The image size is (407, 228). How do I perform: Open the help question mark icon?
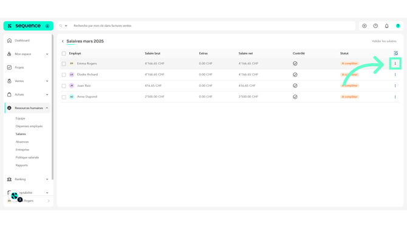click(398, 25)
